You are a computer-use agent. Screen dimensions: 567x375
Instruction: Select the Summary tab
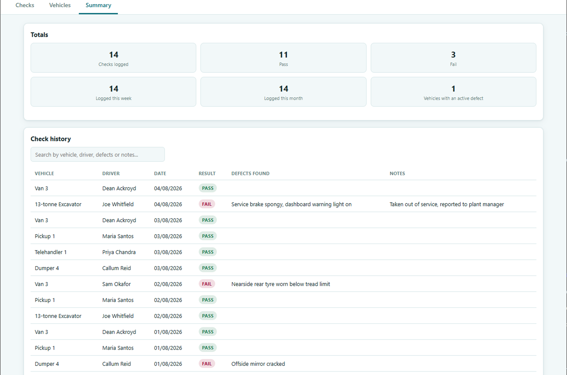point(98,5)
